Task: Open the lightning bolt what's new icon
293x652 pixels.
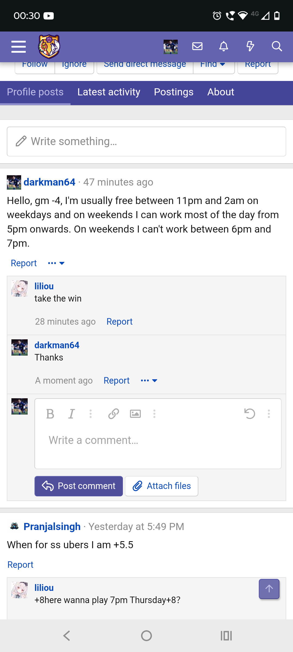Action: pyautogui.click(x=250, y=46)
